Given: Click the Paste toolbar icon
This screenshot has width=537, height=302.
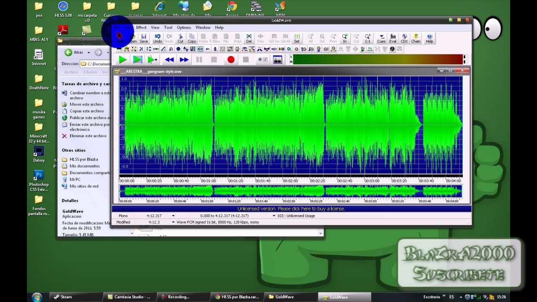Looking at the screenshot, I should [x=203, y=39].
